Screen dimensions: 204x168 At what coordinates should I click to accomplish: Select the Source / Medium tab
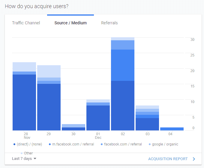[x=70, y=23]
